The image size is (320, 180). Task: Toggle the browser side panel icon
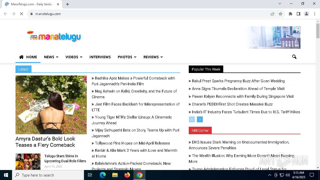(x=298, y=14)
